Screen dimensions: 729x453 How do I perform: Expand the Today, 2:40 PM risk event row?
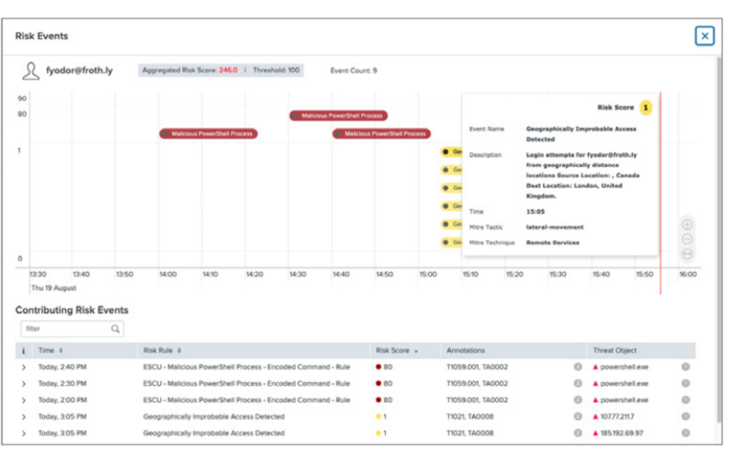pyautogui.click(x=23, y=367)
